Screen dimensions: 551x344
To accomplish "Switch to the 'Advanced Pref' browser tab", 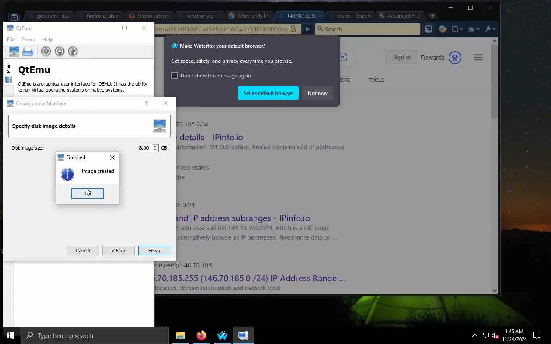I will [400, 16].
